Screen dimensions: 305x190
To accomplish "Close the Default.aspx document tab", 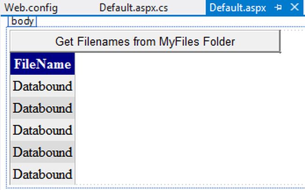I will [294, 7].
